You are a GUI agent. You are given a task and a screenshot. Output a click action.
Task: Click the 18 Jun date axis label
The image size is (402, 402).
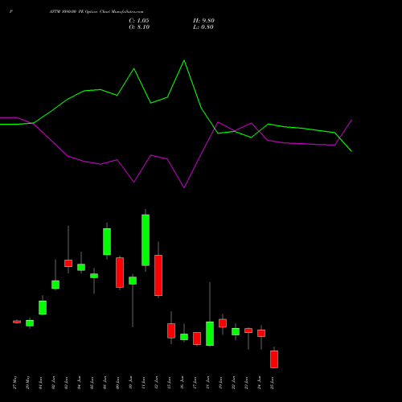tap(207, 383)
